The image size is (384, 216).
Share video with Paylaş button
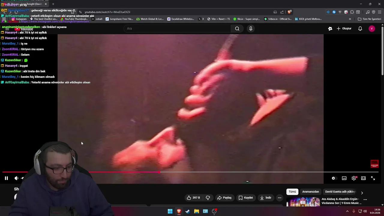224,198
